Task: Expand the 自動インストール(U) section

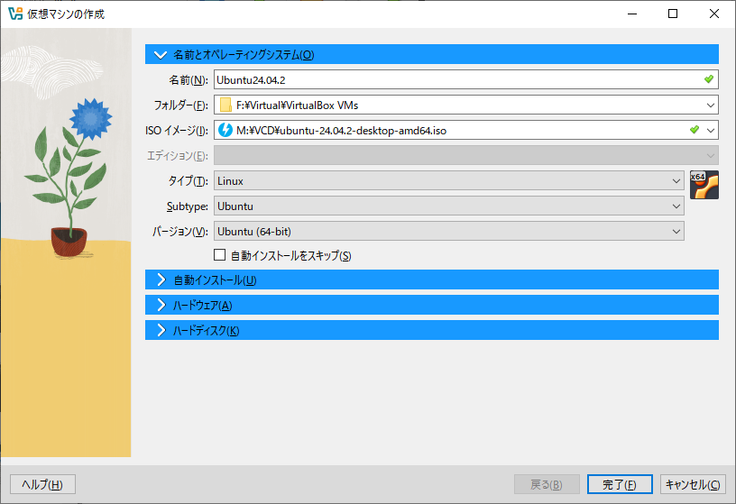Action: click(x=432, y=279)
